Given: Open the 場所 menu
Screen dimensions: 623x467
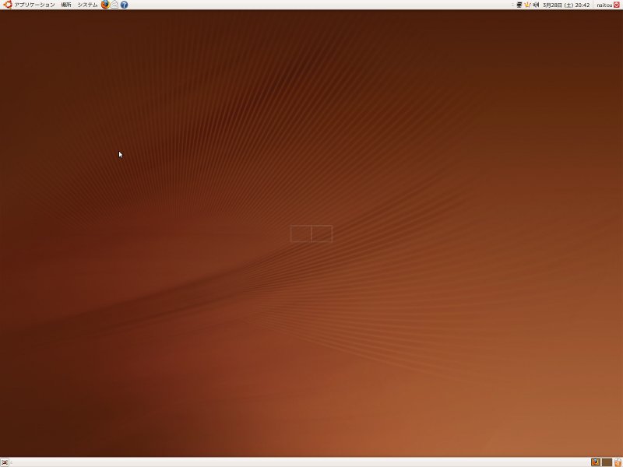Looking at the screenshot, I should pos(66,5).
